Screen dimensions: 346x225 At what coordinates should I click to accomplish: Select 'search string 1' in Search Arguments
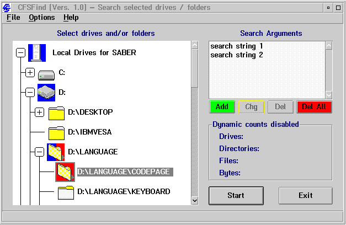[x=237, y=46]
